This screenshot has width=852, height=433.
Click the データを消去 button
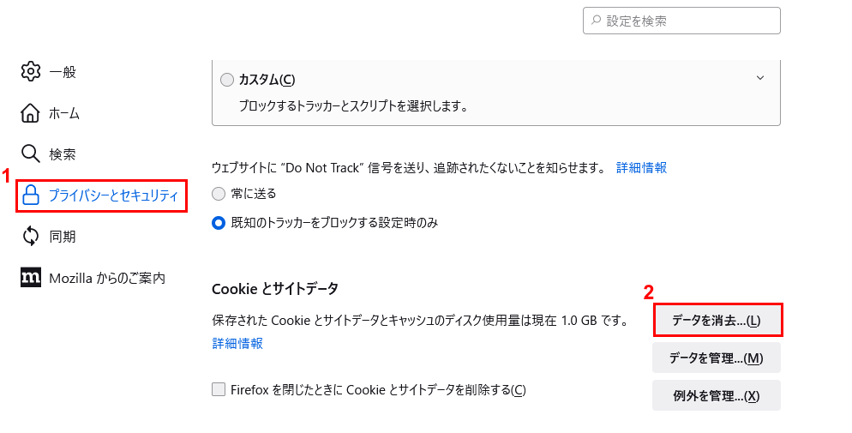(x=717, y=320)
